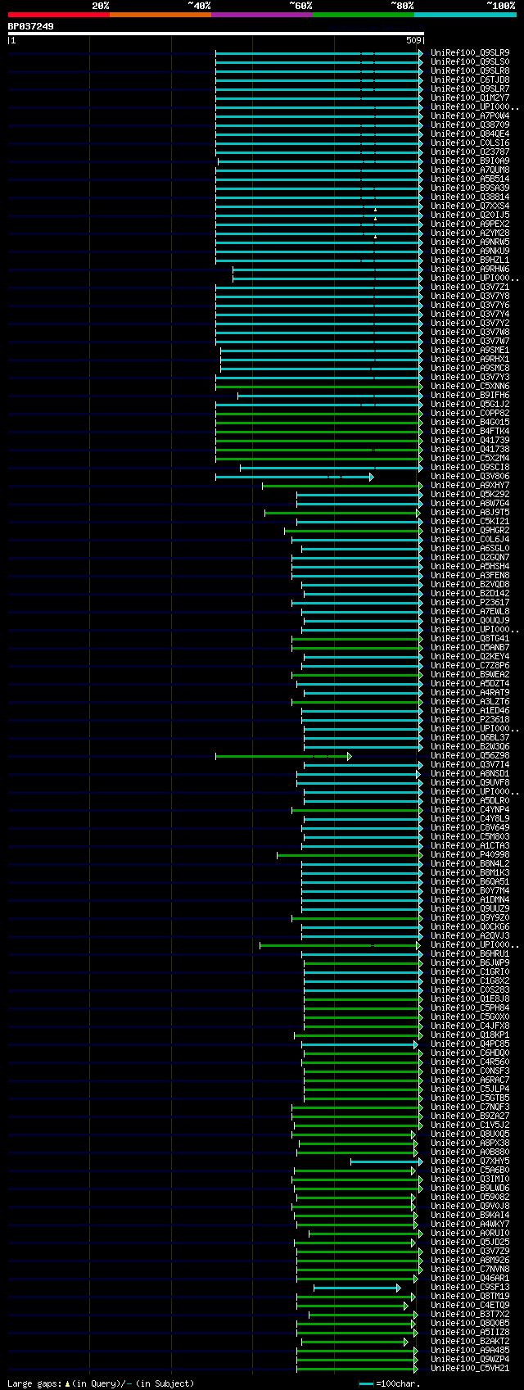Click the purple ~60% identity legend segment
Image resolution: width=524 pixels, height=1390 pixels.
[x=262, y=15]
